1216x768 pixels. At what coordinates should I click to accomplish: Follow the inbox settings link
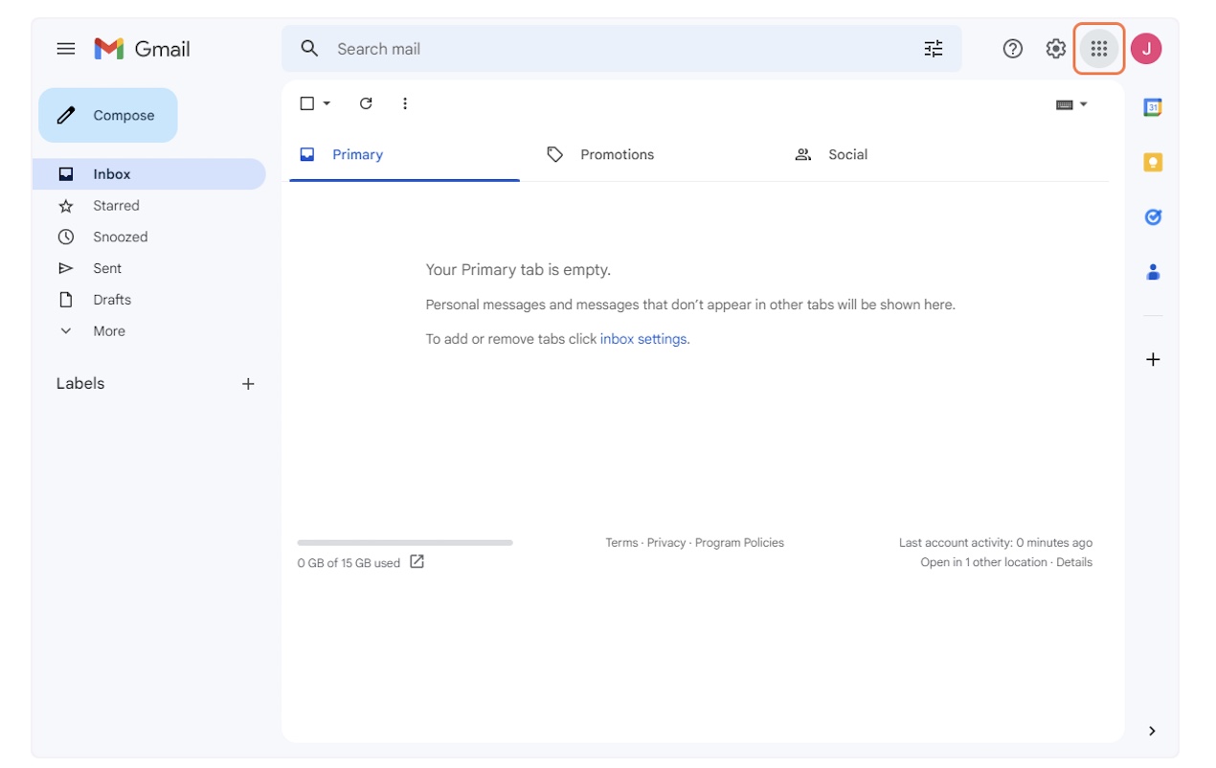point(643,339)
